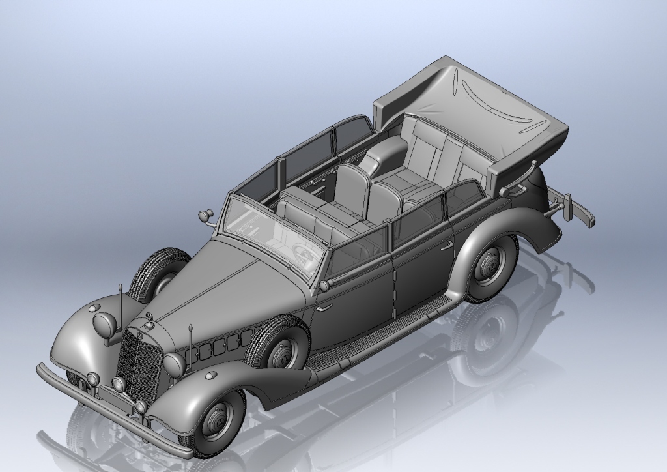Select the rear seat center armrest
Screen dimensions: 667x472
click(391, 154)
